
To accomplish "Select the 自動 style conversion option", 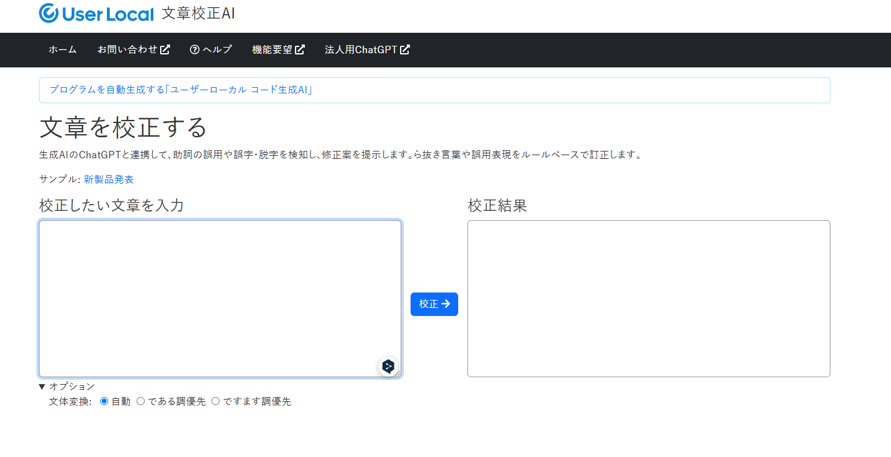I will tap(104, 401).
